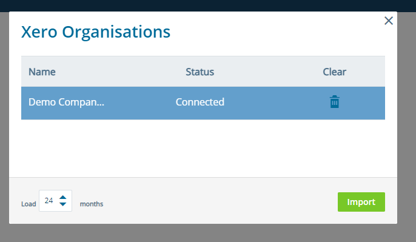Click the months field showing 24
Screen dimensions: 416x242
point(55,201)
